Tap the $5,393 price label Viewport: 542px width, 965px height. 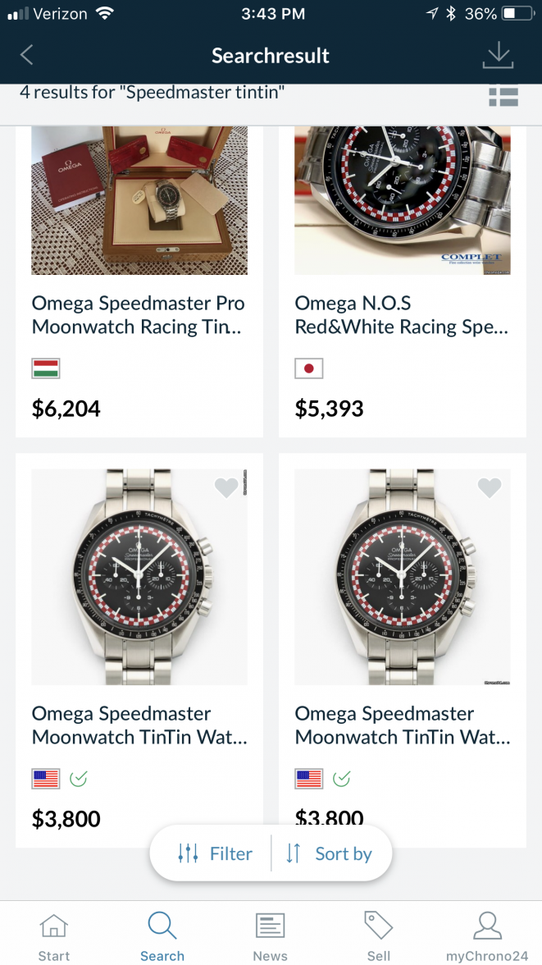point(329,409)
